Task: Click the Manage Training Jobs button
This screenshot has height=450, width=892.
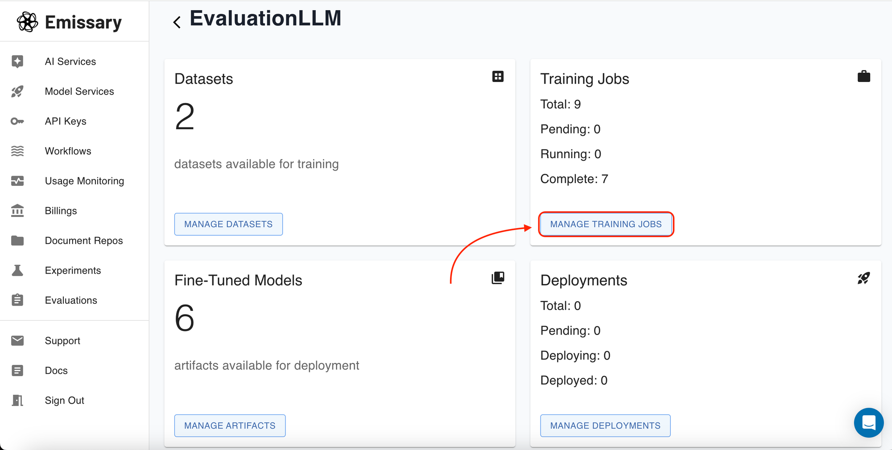Action: (606, 224)
